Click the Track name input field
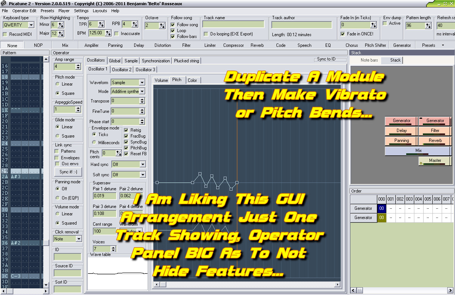The height and width of the screenshot is (295, 455). (234, 24)
